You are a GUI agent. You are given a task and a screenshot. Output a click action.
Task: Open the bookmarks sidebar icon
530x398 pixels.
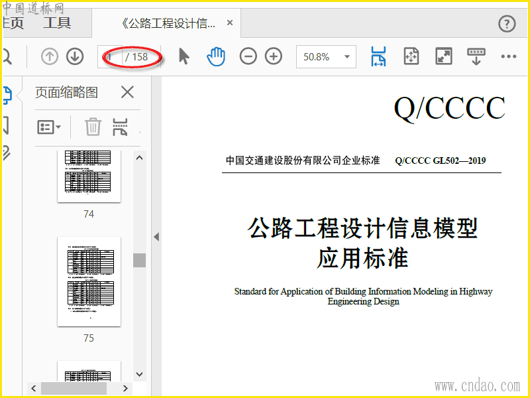pyautogui.click(x=6, y=125)
